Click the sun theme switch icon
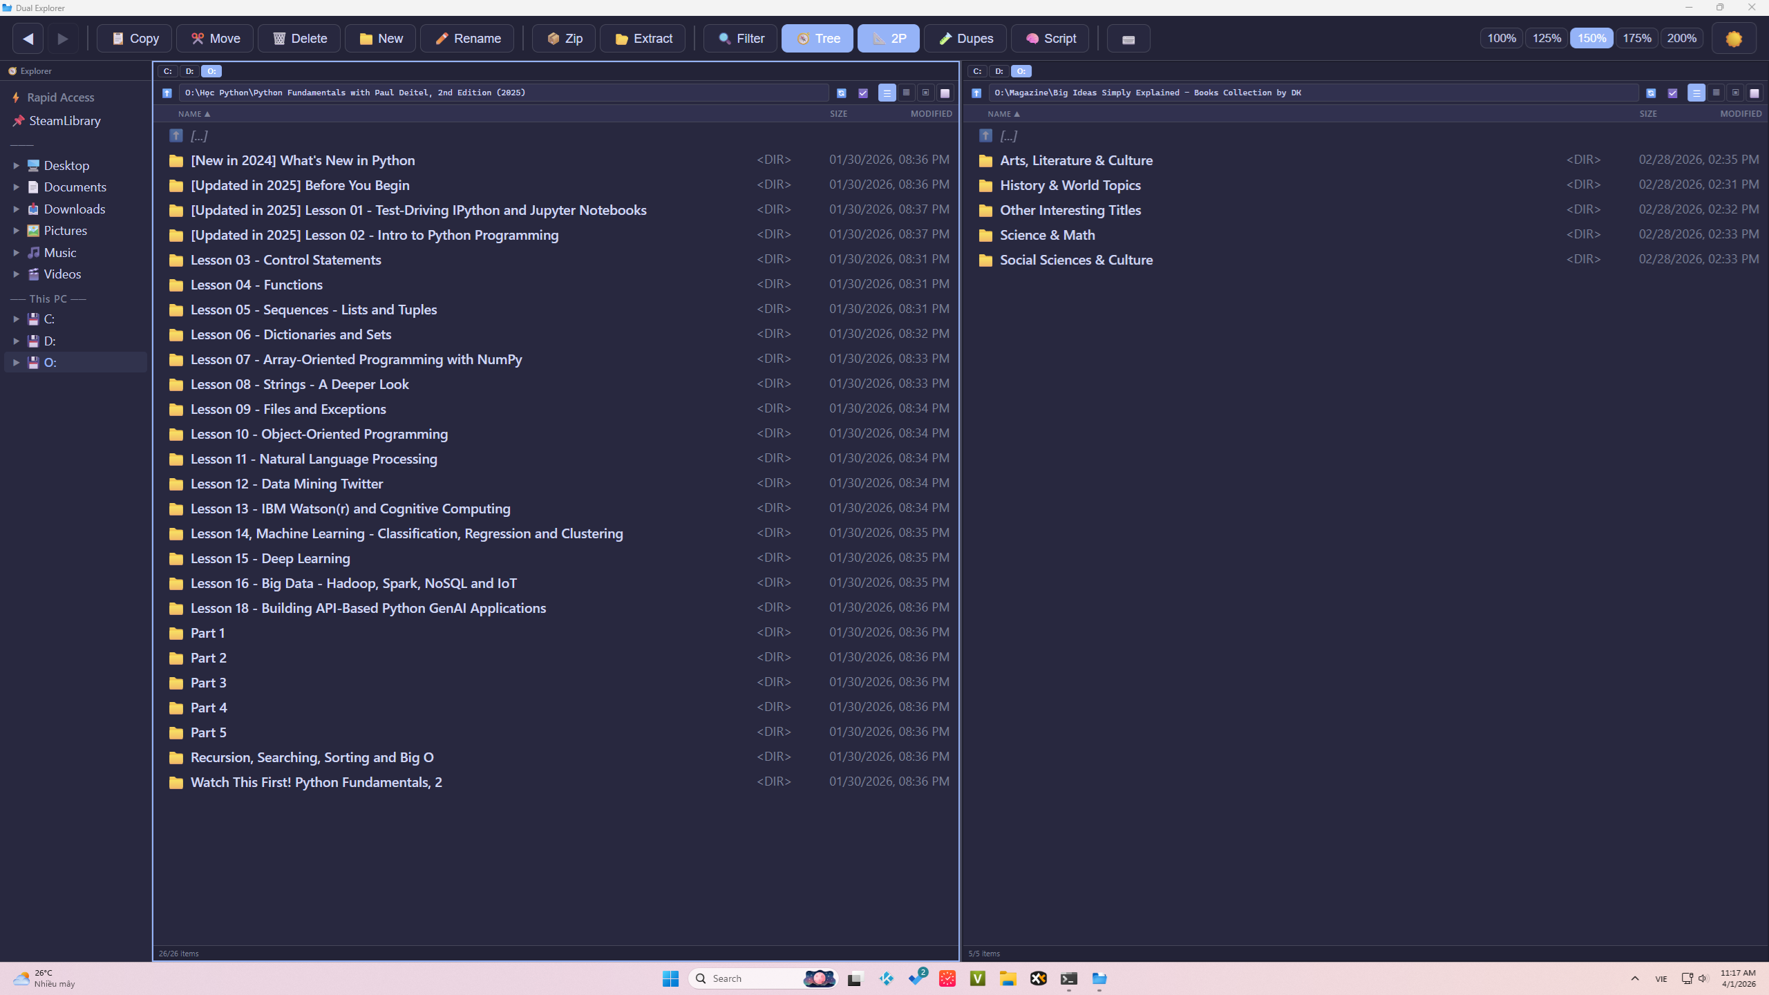1769x995 pixels. tap(1734, 39)
